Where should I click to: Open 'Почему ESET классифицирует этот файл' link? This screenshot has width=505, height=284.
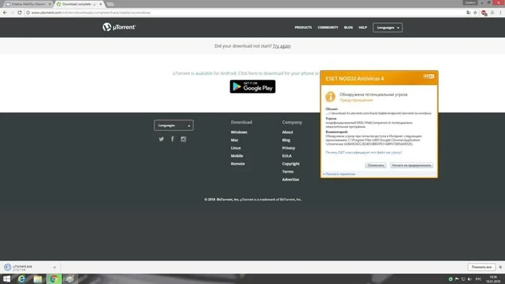364,152
